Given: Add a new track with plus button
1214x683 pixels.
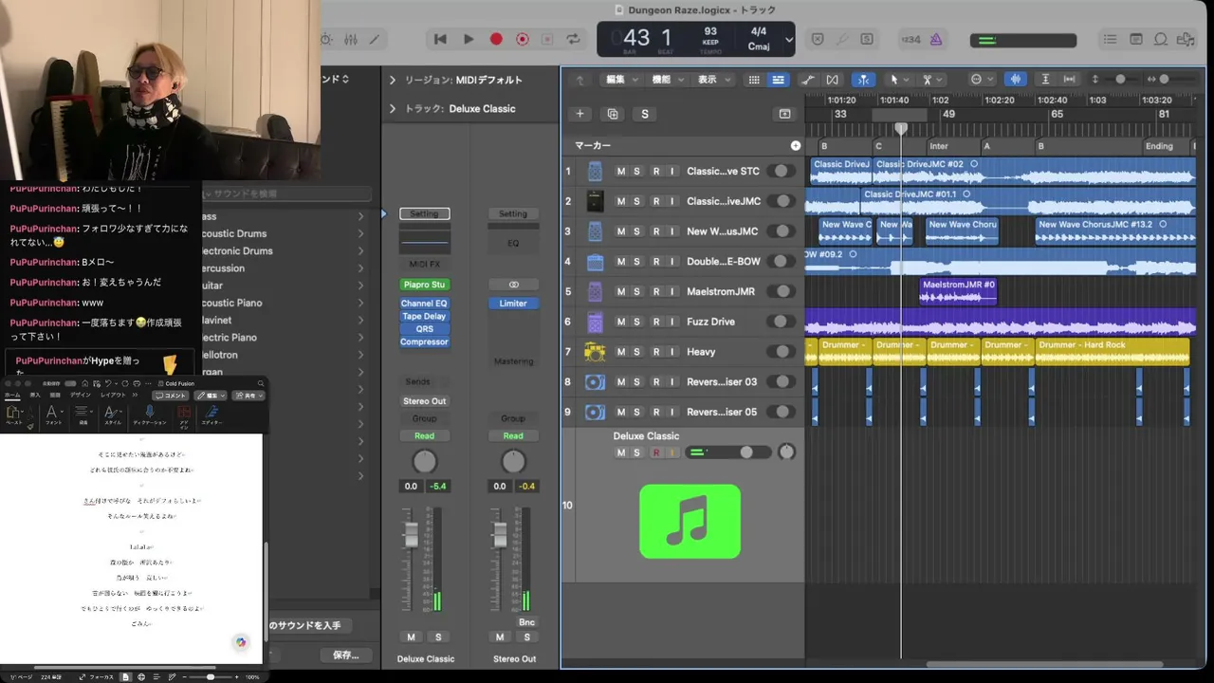Looking at the screenshot, I should coord(580,114).
